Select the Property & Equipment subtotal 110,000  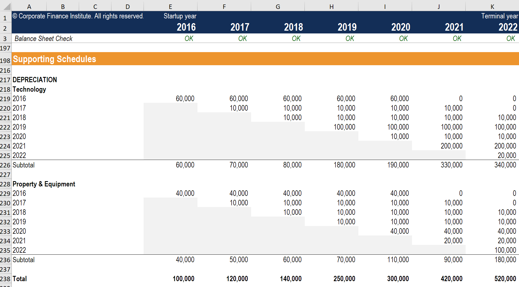coord(398,260)
